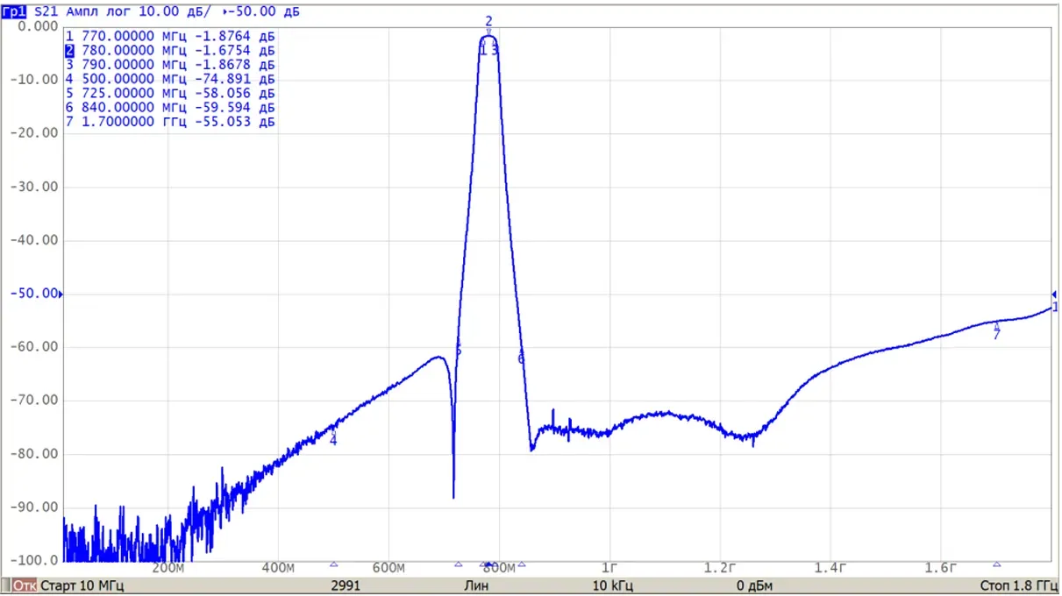This screenshot has width=1062, height=596.
Task: Select the highlighted Гр1 trace label
Action: pyautogui.click(x=15, y=13)
